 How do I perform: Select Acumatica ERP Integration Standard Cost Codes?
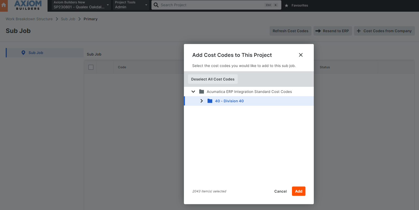[x=249, y=92]
